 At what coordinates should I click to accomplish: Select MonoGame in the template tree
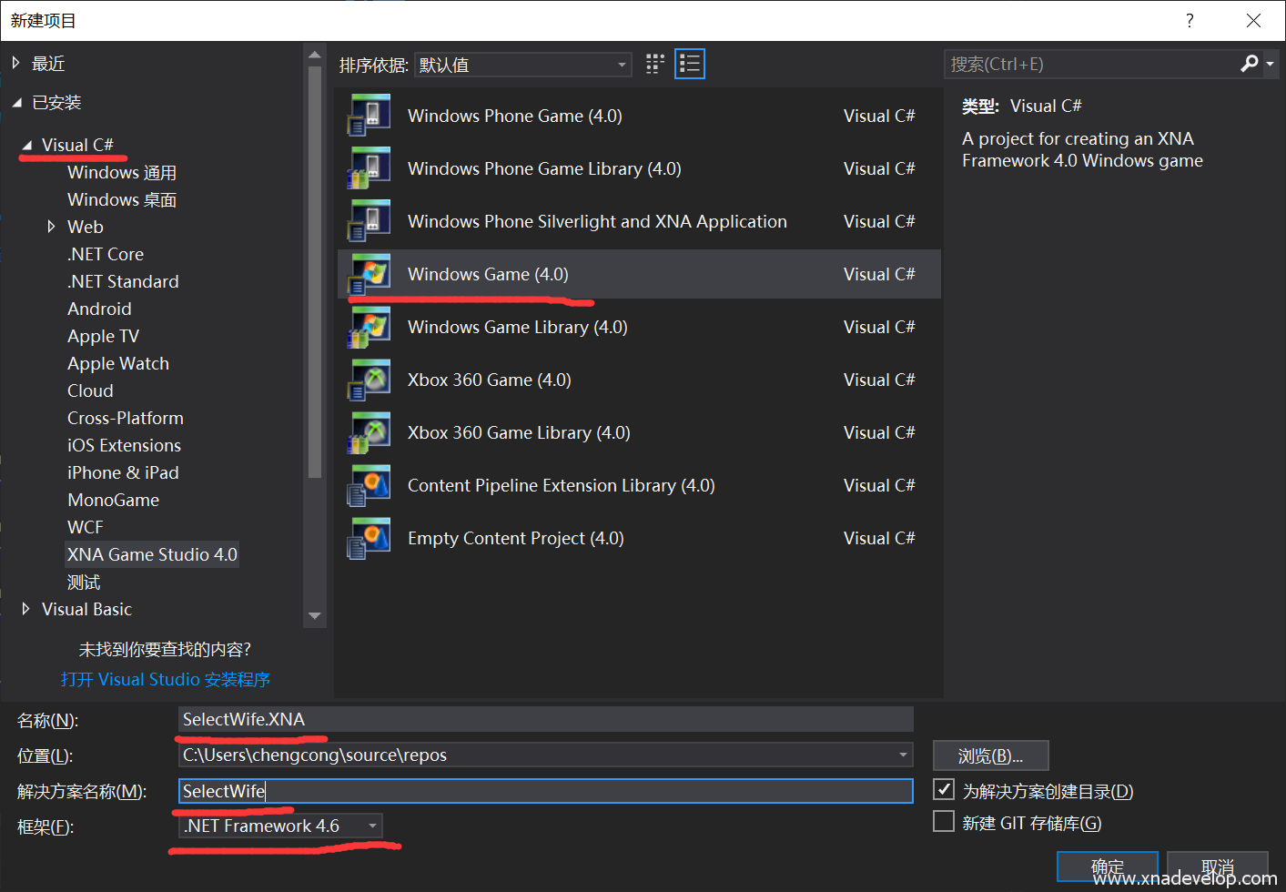pyautogui.click(x=113, y=500)
